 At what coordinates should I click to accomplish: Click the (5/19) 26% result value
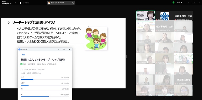(x=65, y=77)
